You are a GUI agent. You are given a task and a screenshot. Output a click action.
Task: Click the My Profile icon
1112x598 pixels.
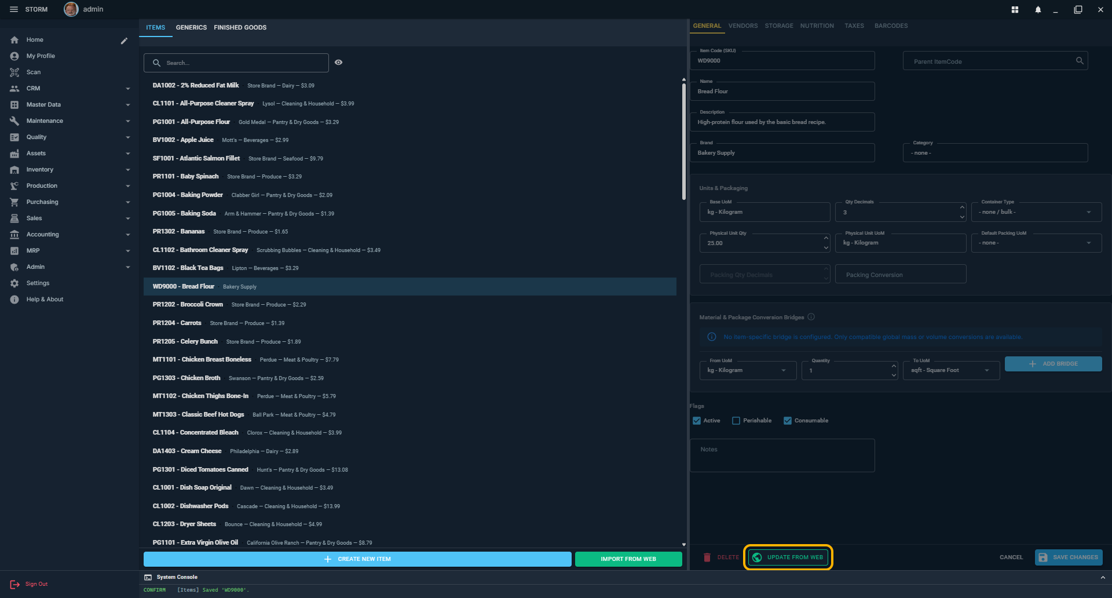(14, 56)
